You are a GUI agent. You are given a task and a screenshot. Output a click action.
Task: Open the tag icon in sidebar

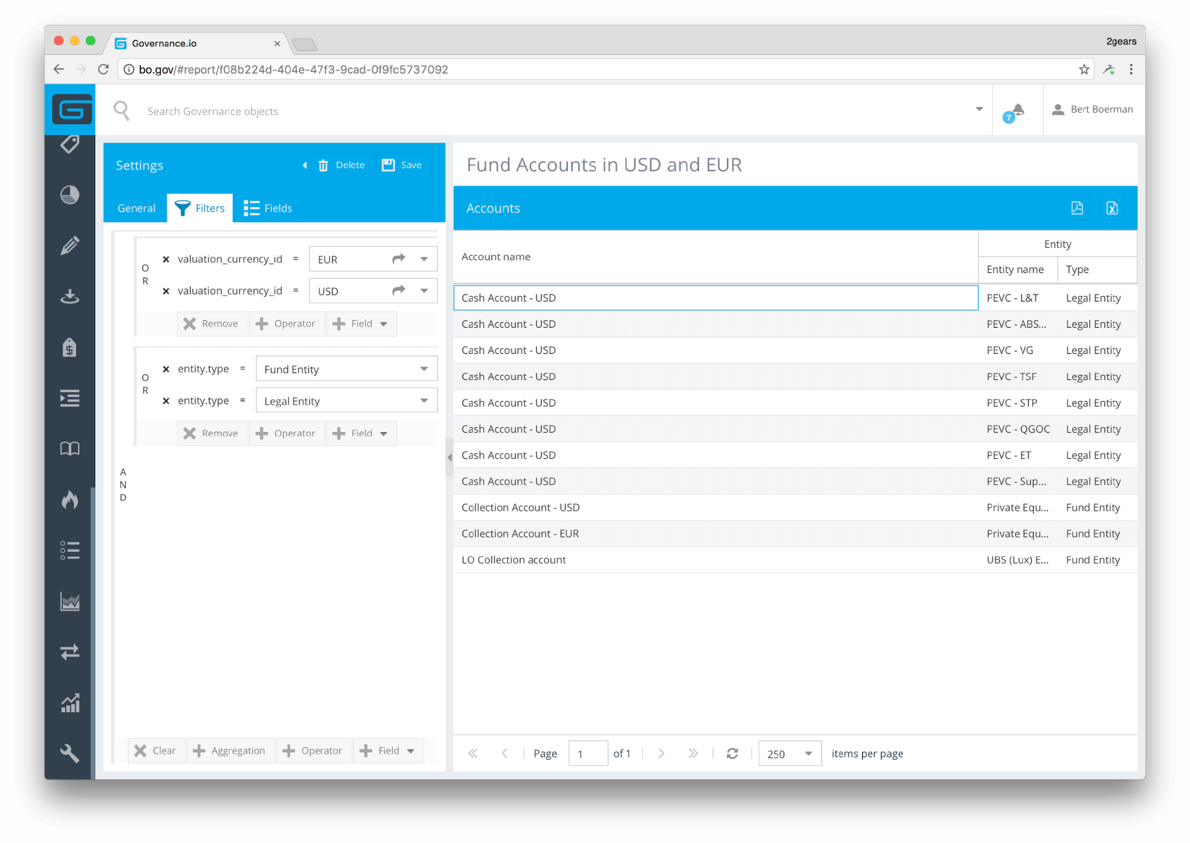coord(70,145)
